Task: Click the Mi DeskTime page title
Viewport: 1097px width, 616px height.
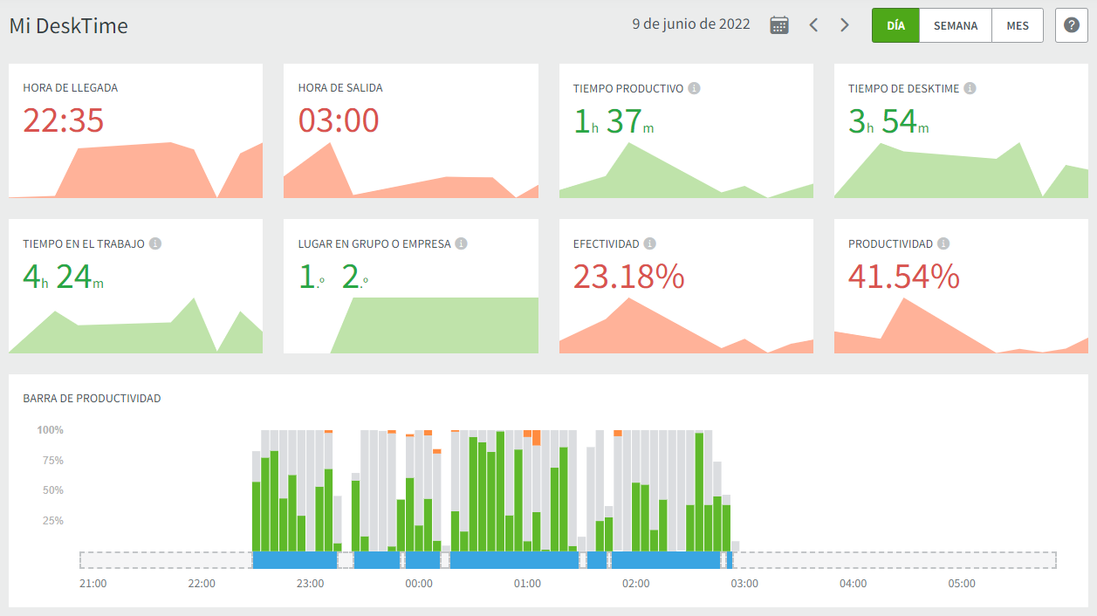Action: (x=69, y=26)
